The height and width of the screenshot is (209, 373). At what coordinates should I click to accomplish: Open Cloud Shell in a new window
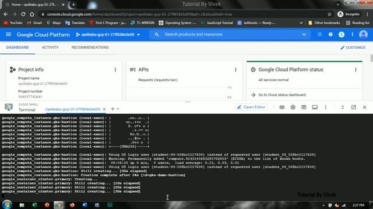354,107
